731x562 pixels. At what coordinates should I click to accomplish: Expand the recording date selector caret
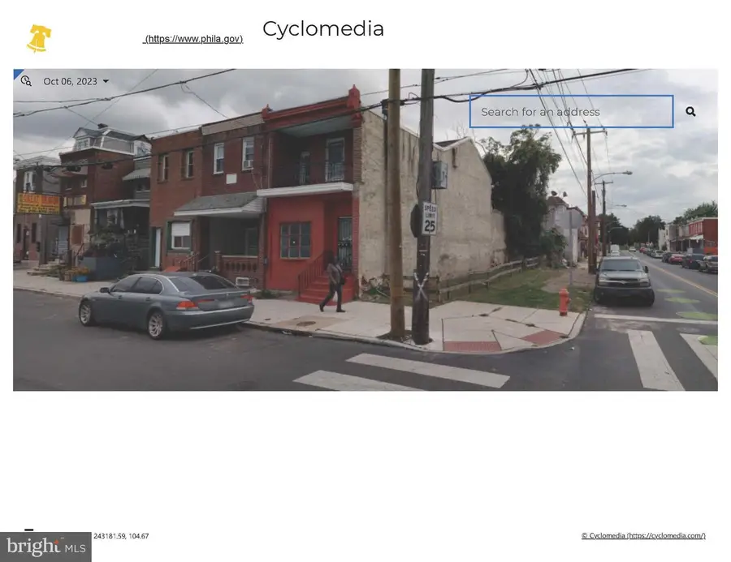[x=106, y=81]
